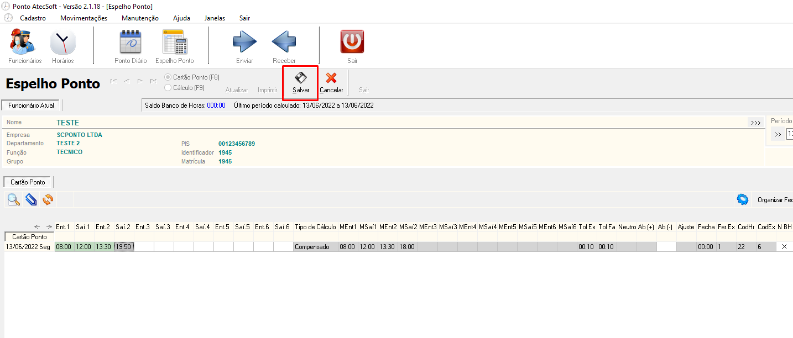
Task: Open the Janelas menu
Action: tap(215, 18)
